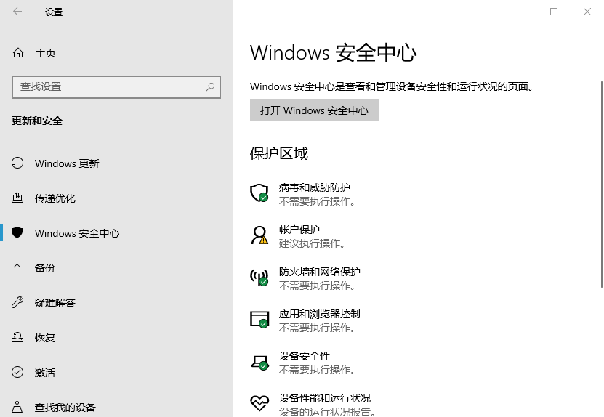
Task: Click the app and browser control window icon
Action: tap(259, 320)
